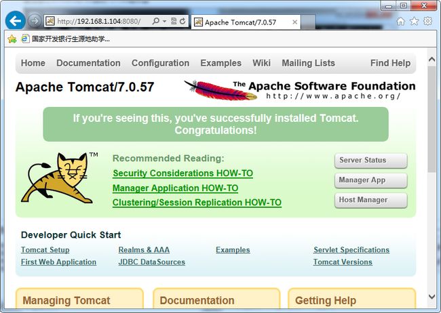Open Examples link under Developer Quick Start

[233, 250]
